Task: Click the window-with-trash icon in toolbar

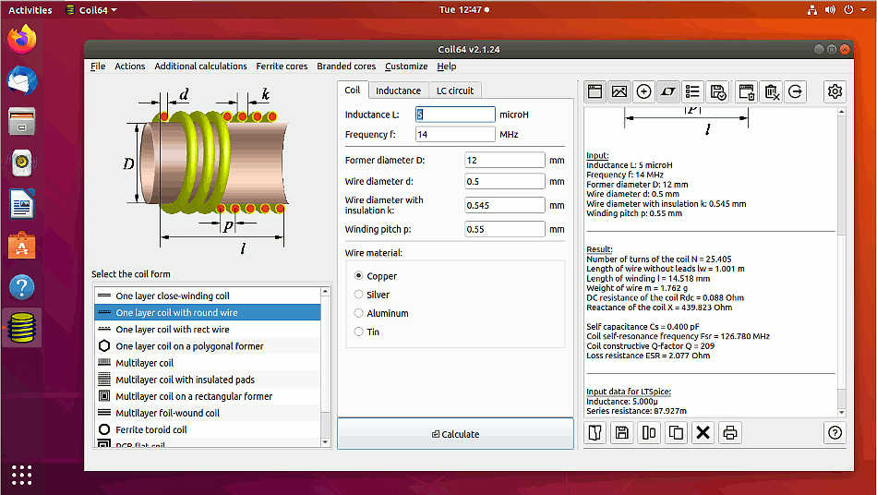Action: coord(747,91)
